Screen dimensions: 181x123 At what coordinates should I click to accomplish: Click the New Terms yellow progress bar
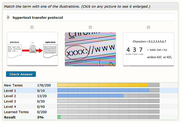(108, 85)
